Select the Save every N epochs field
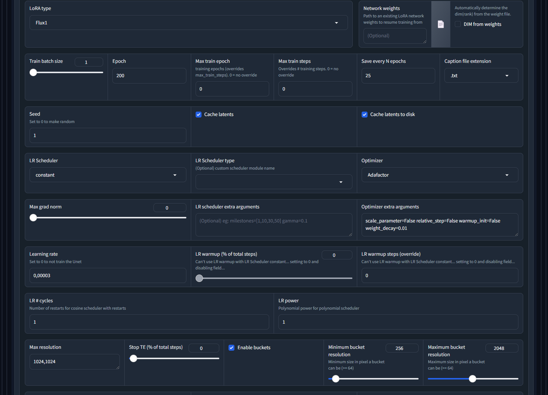Viewport: 548px width, 395px height. 398,76
